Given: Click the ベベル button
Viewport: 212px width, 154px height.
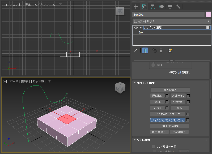Looking at the screenshot, I should click(157, 102).
